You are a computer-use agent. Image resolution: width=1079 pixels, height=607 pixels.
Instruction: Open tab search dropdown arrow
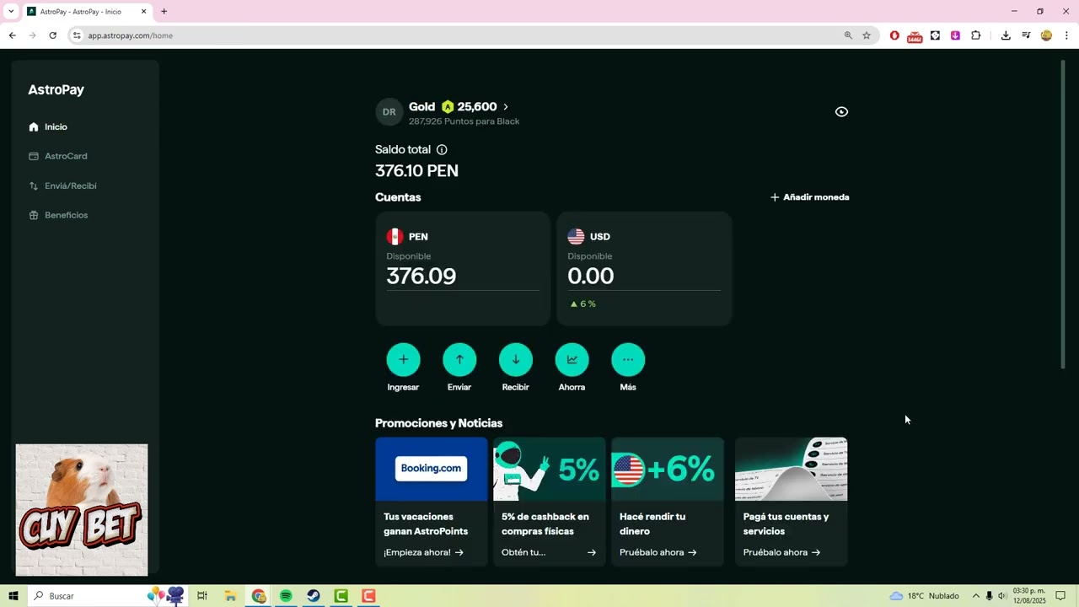click(11, 12)
